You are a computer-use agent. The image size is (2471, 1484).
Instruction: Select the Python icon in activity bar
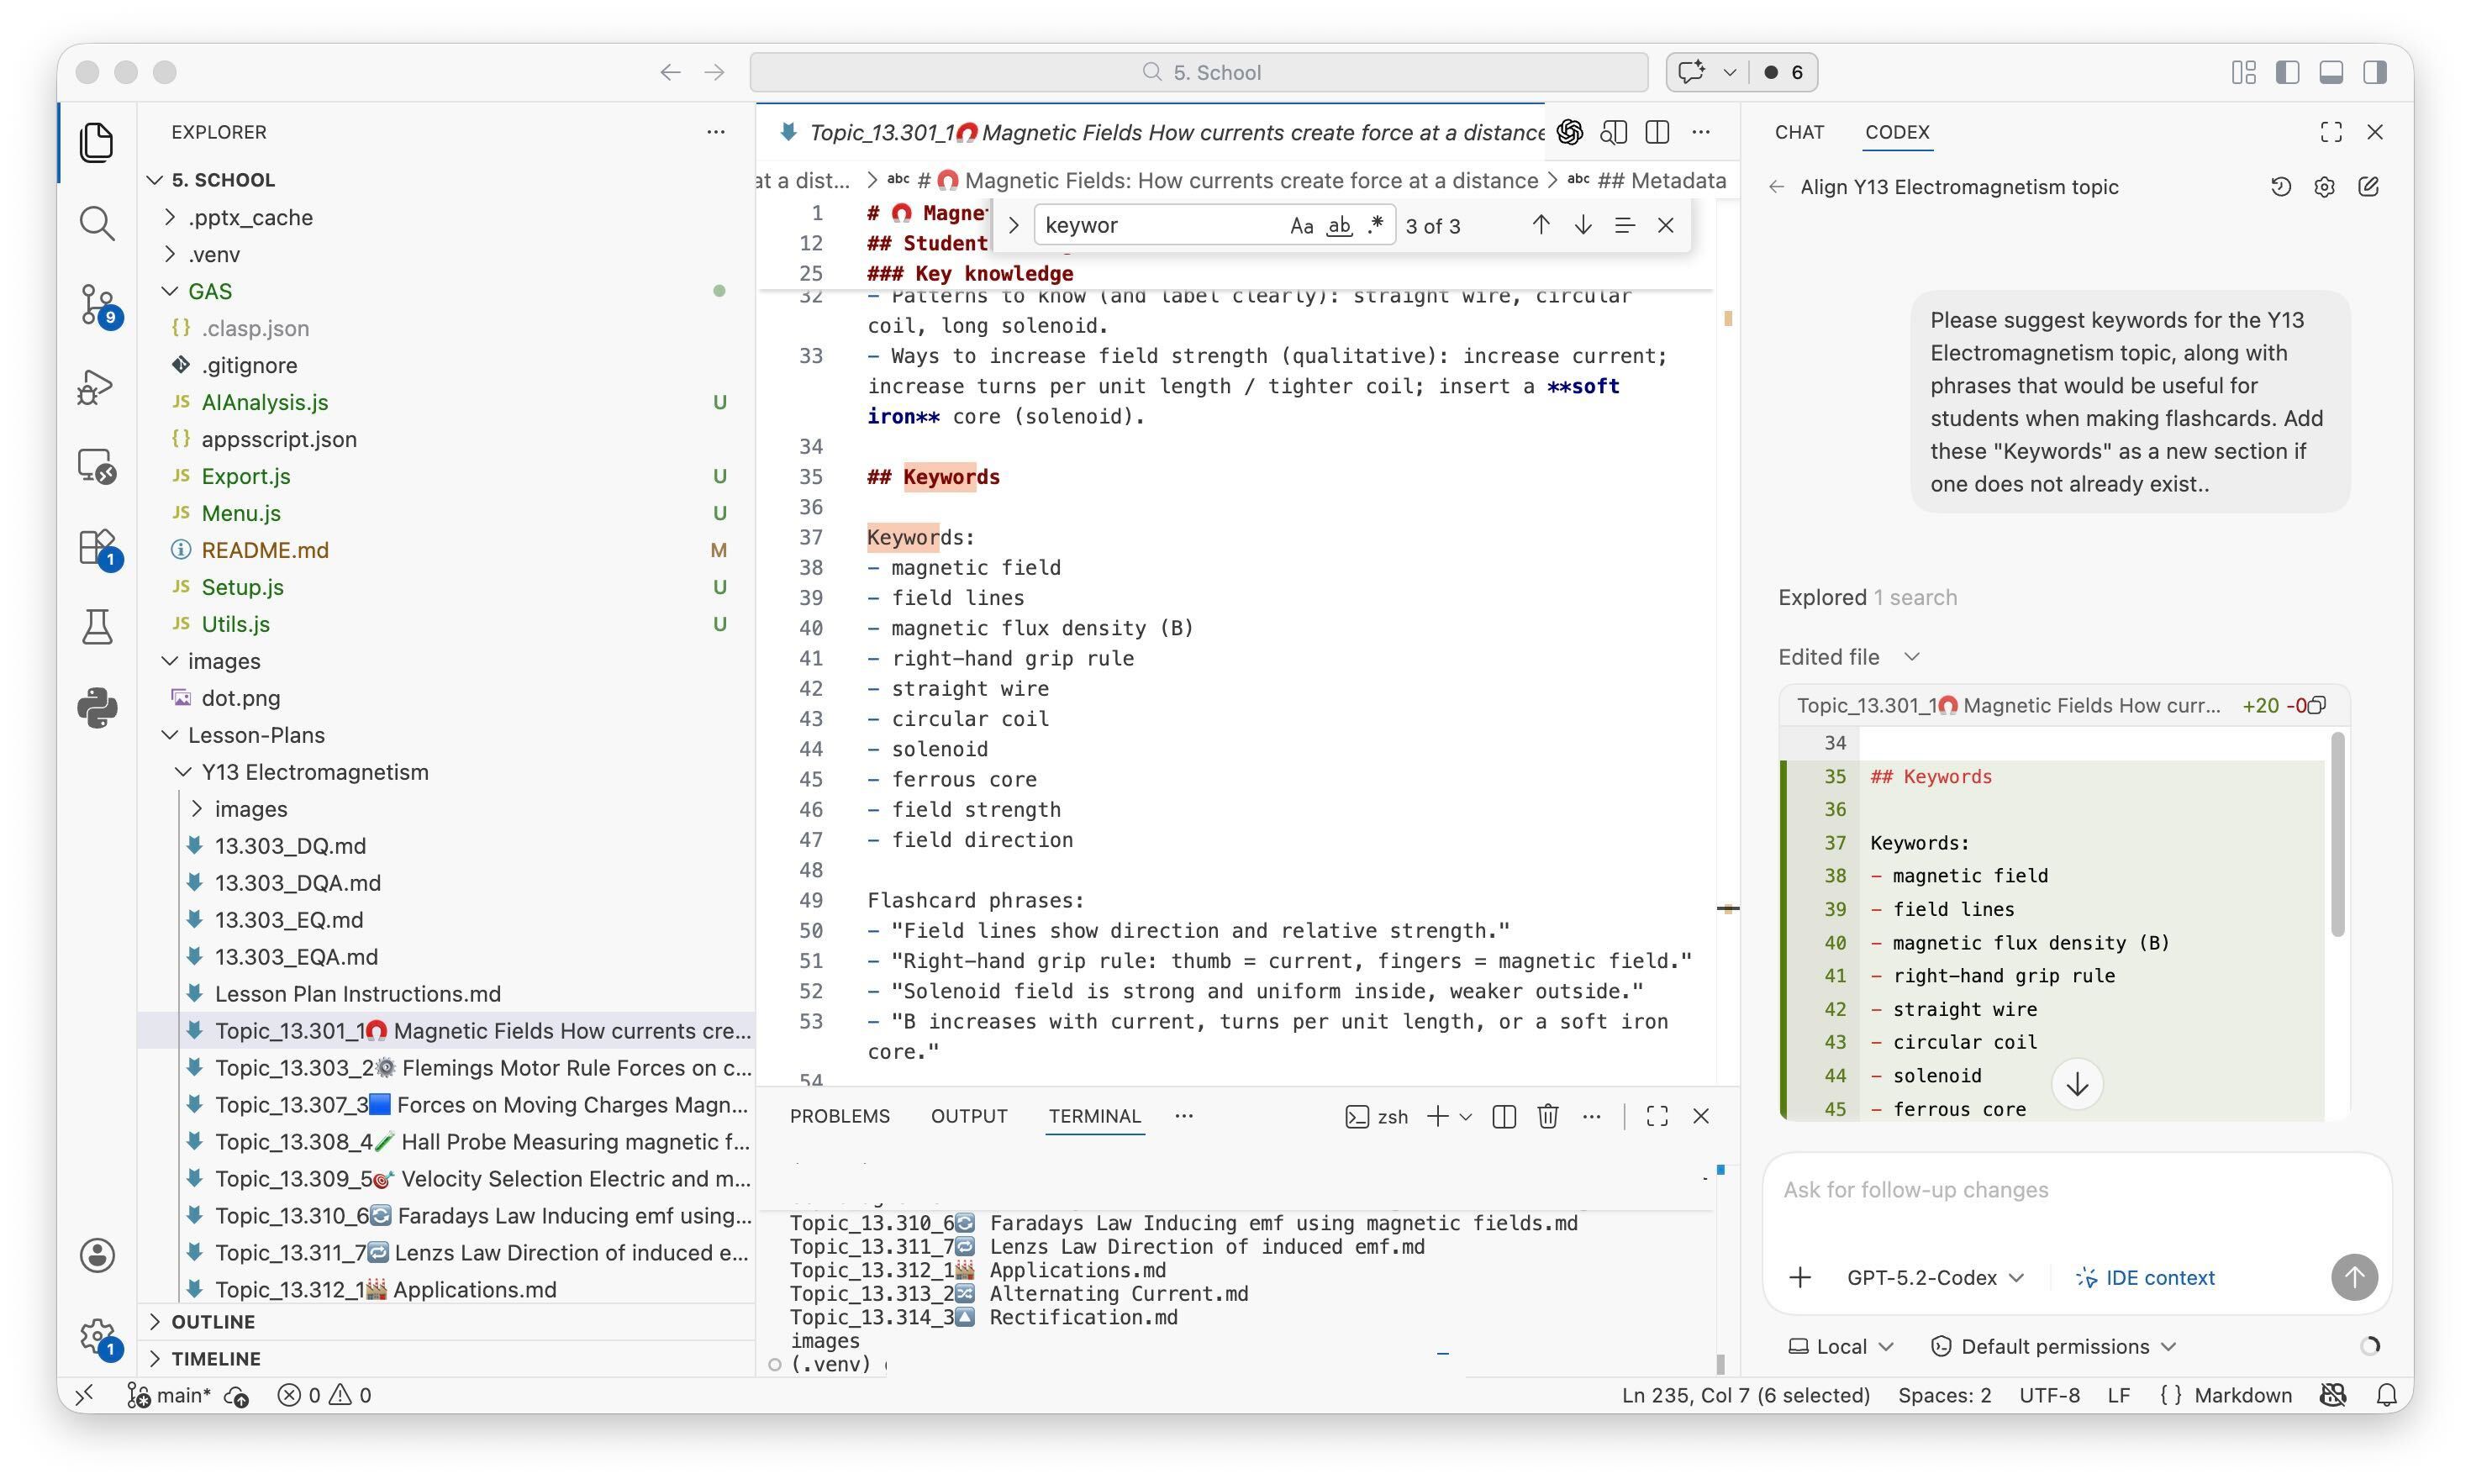point(97,709)
